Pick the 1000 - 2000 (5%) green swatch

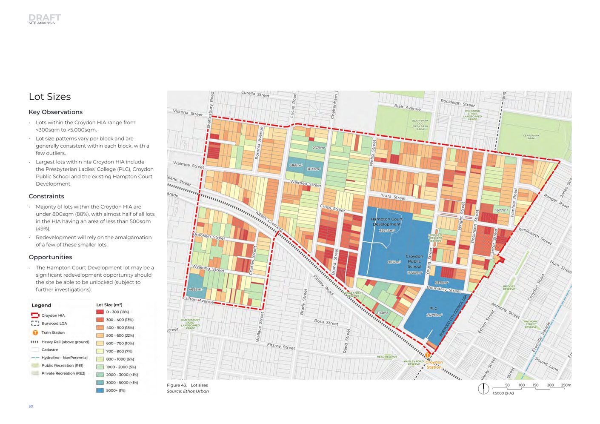click(x=100, y=367)
